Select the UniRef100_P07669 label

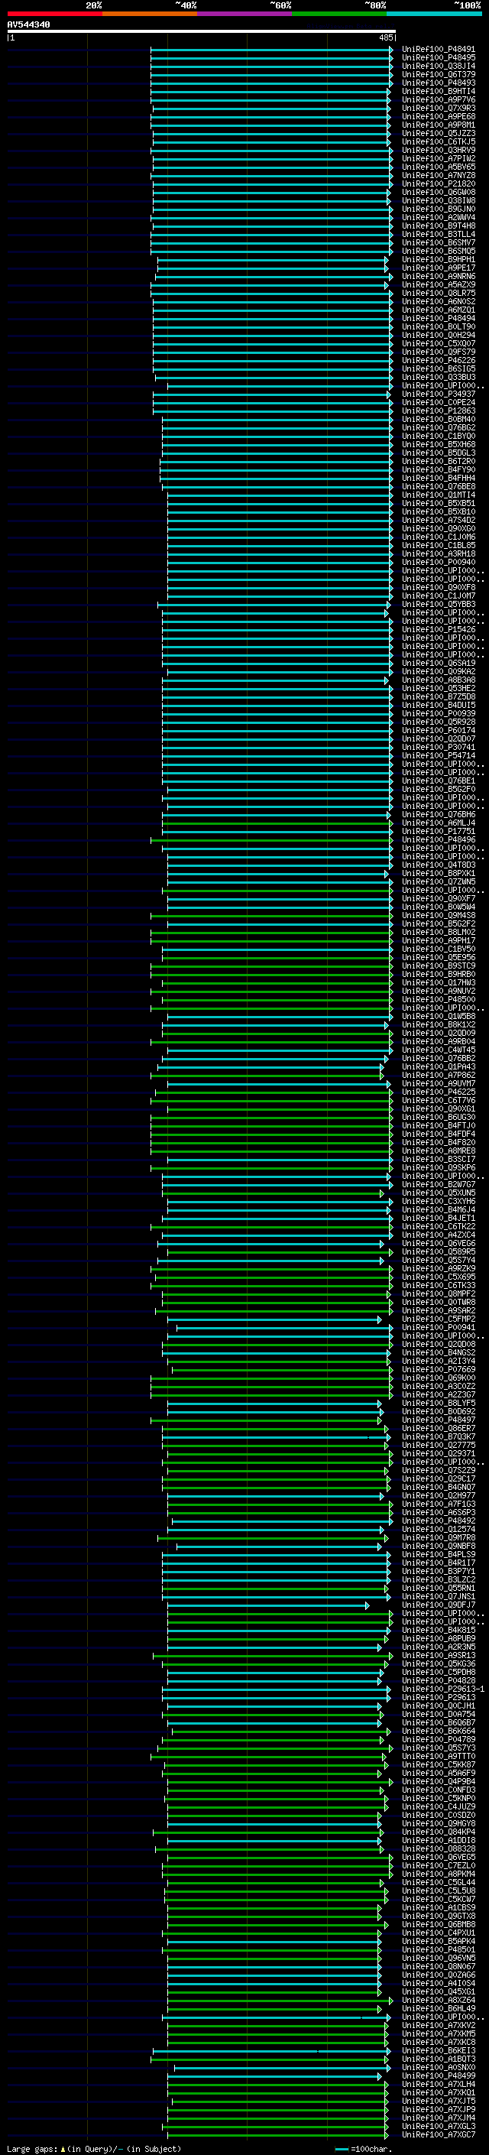pyautogui.click(x=438, y=1369)
